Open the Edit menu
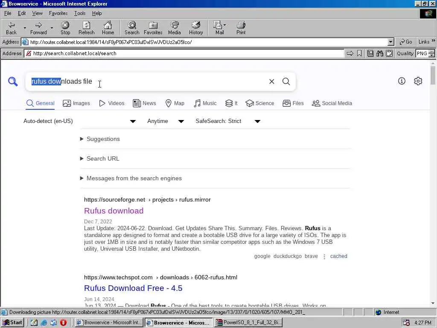This screenshot has height=328, width=437. pyautogui.click(x=22, y=13)
